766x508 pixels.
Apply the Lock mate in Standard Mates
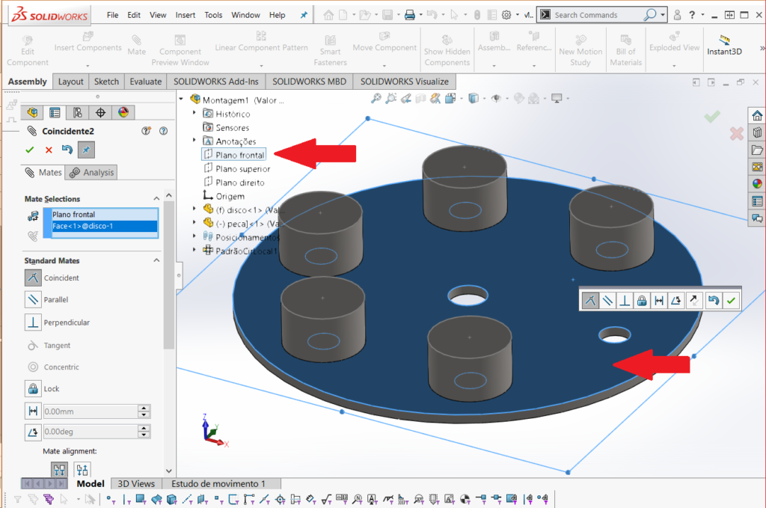coord(33,389)
